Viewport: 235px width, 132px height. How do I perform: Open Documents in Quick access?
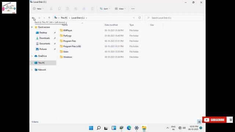coord(45,44)
